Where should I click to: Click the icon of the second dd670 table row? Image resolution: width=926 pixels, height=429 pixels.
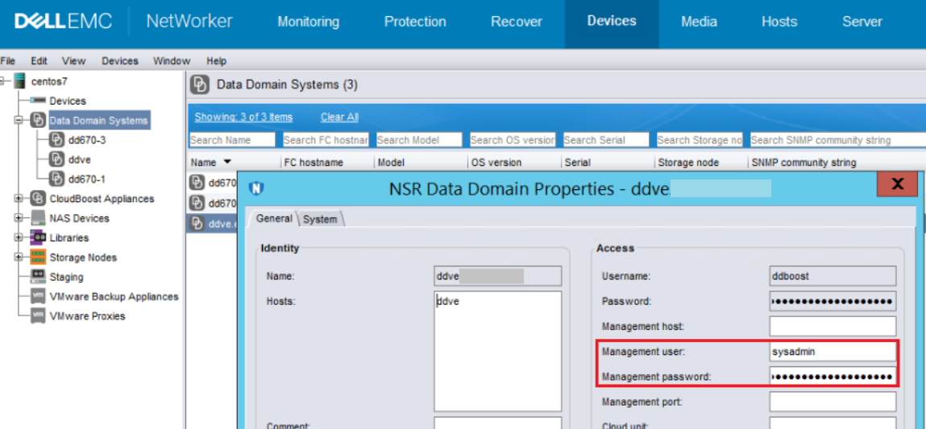click(197, 204)
